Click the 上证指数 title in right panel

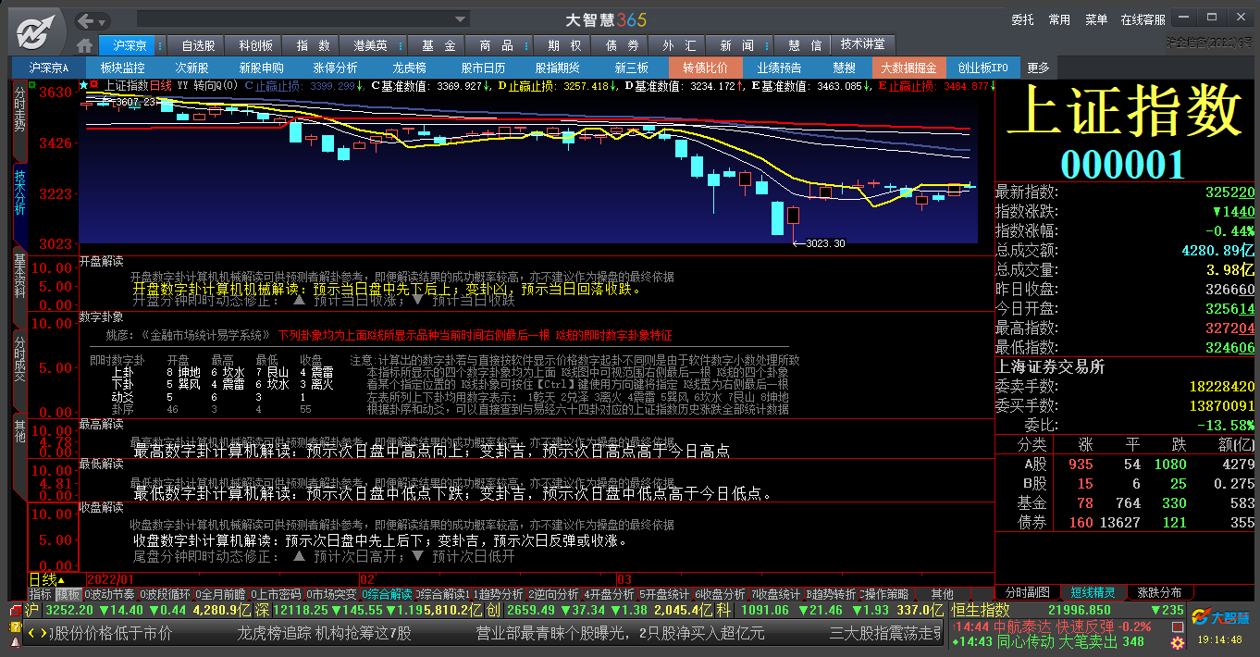pyautogui.click(x=1124, y=111)
